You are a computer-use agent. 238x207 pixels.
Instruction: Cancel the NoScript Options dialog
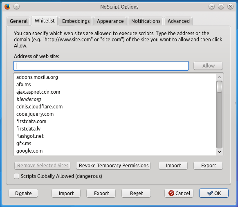[x=179, y=193]
